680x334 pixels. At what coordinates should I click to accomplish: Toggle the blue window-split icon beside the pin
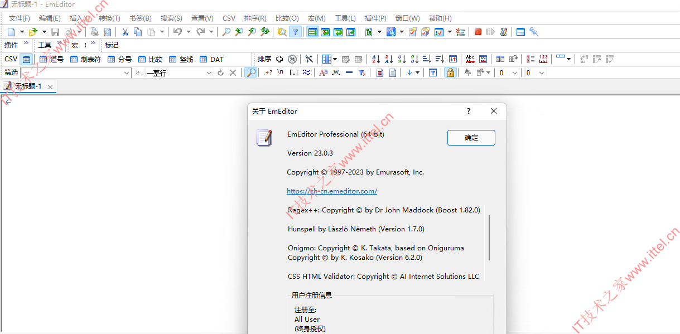[x=521, y=32]
